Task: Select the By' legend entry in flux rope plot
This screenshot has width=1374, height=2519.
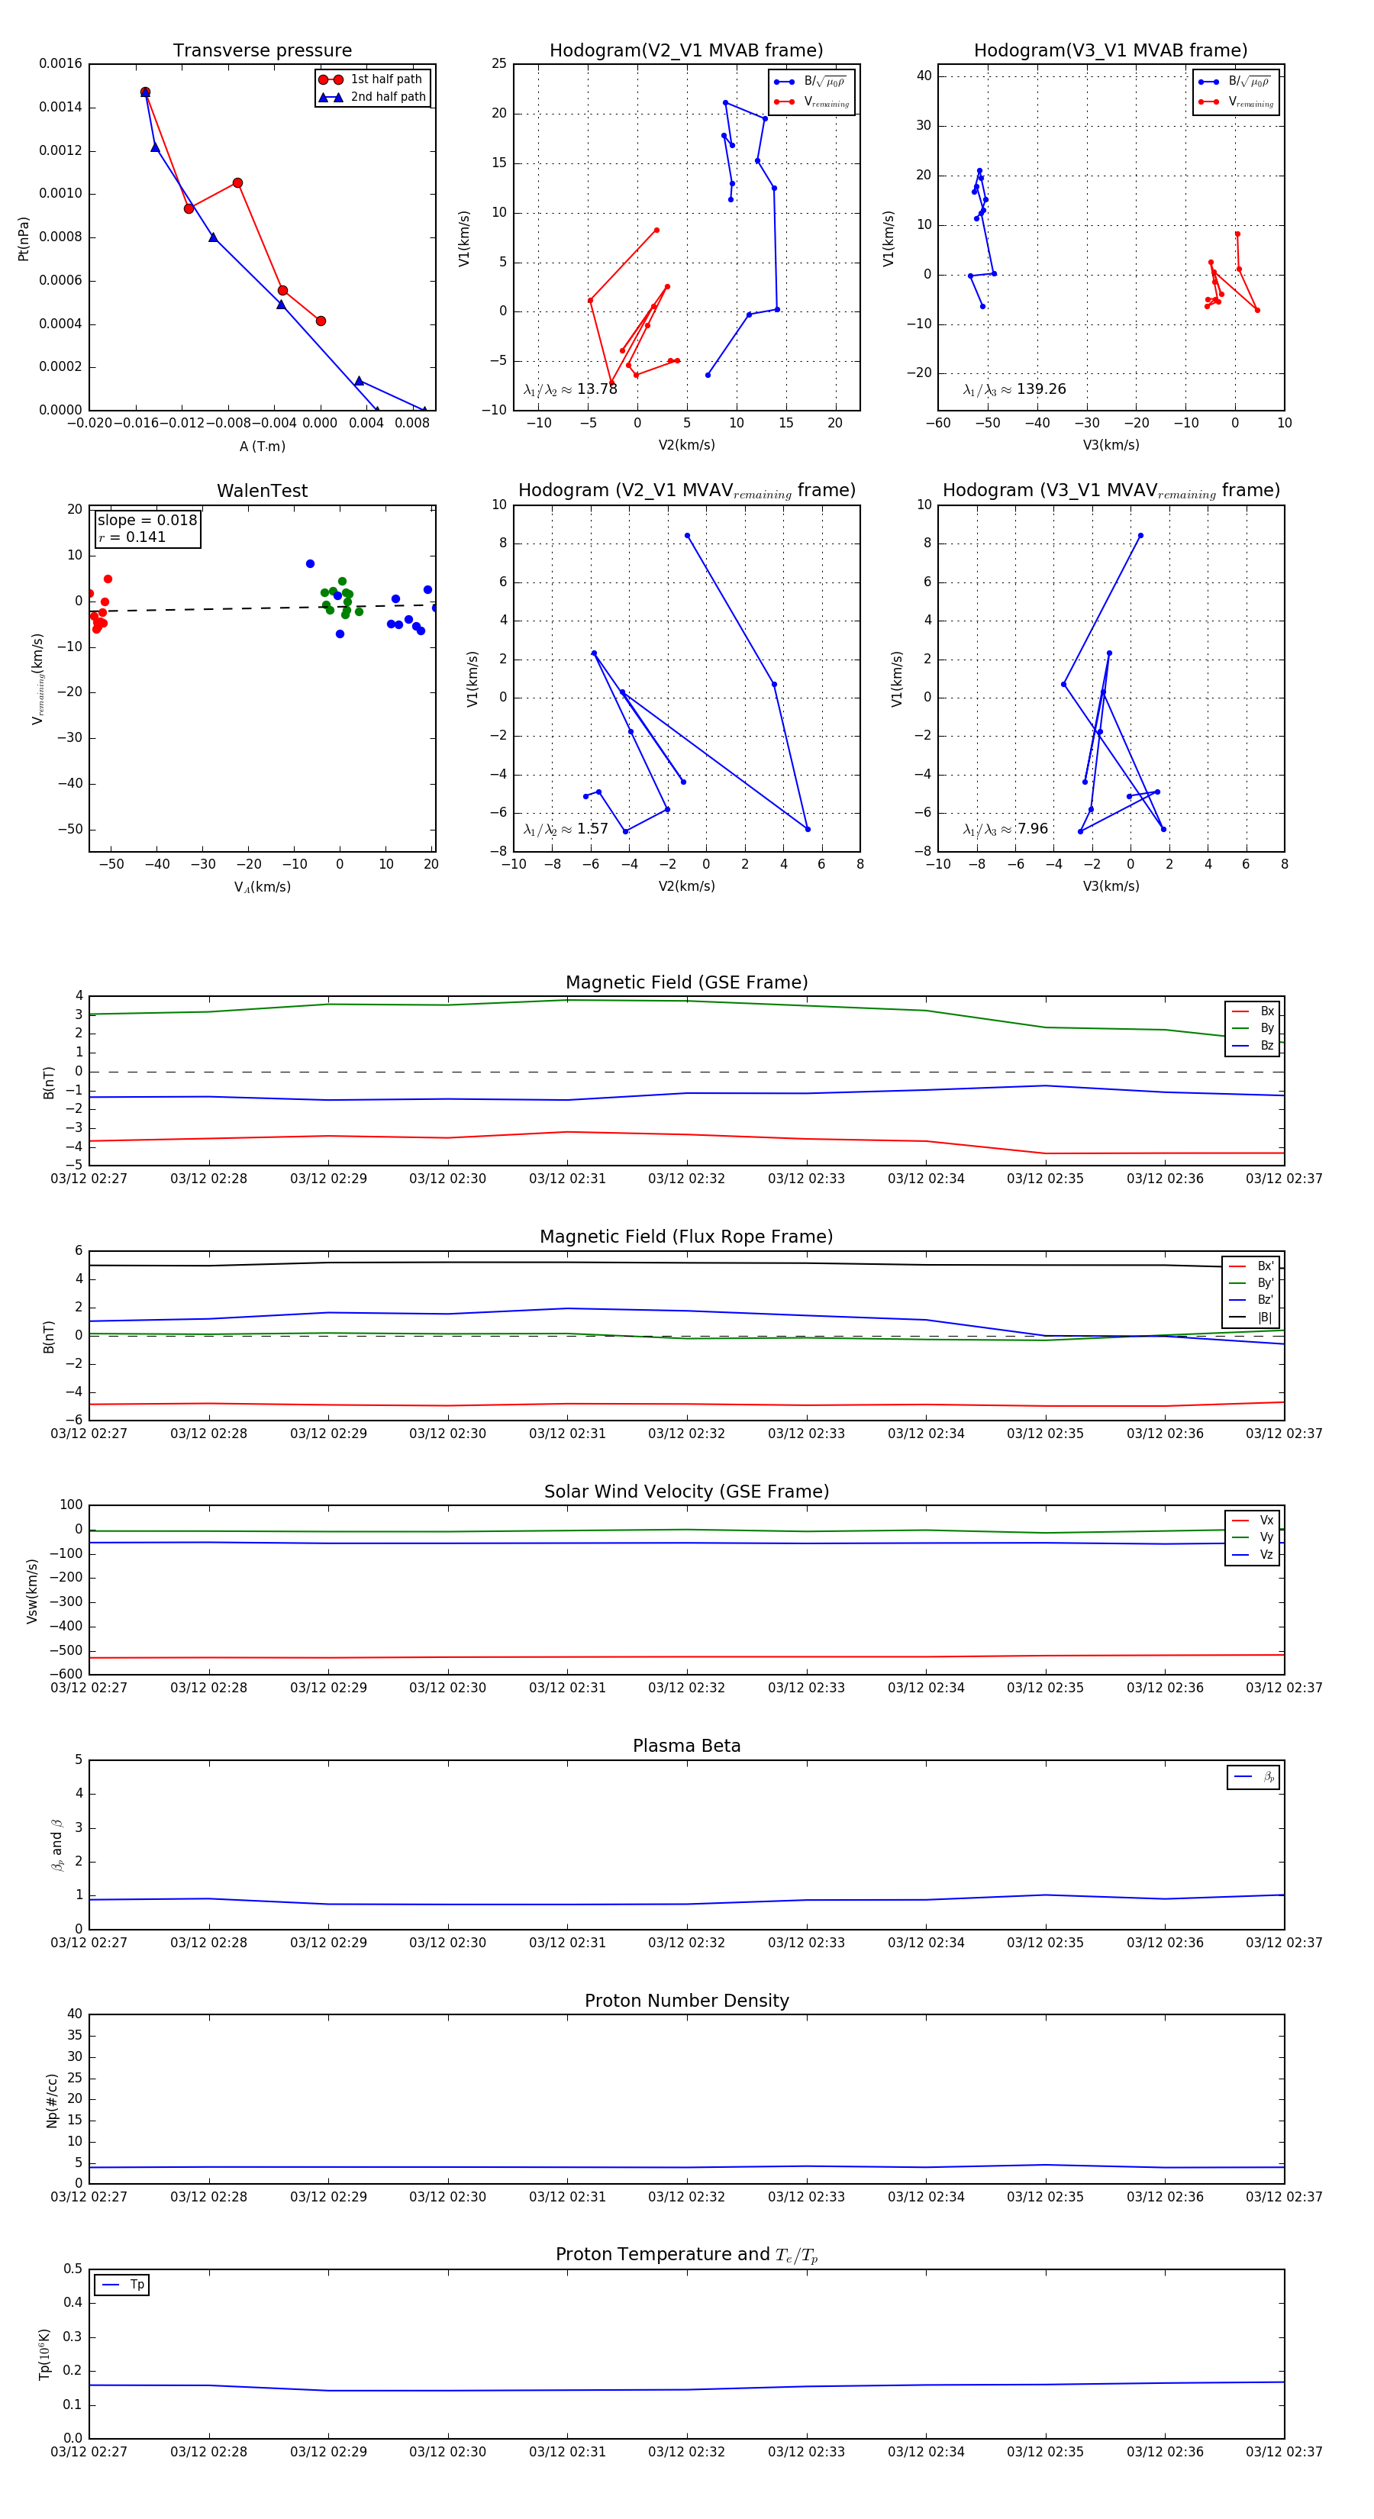Action: point(1251,1283)
